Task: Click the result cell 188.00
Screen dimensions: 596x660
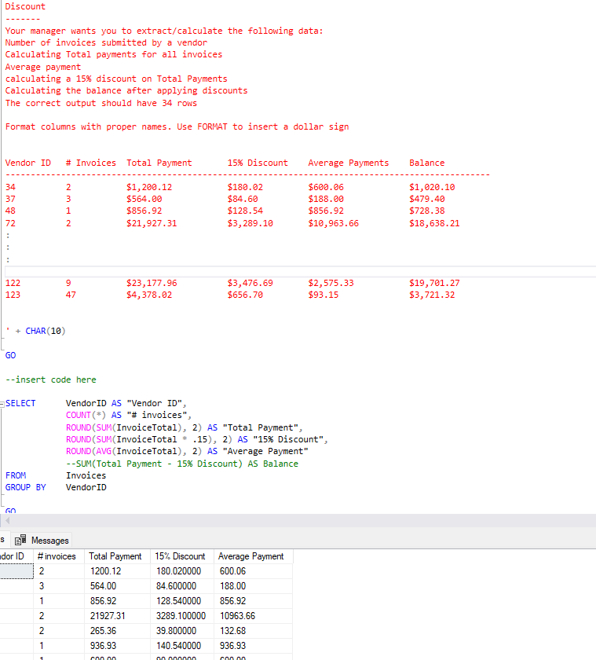Action: (x=253, y=586)
